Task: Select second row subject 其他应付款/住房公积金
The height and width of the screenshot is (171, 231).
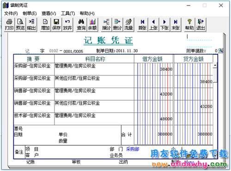Action: click(77, 78)
